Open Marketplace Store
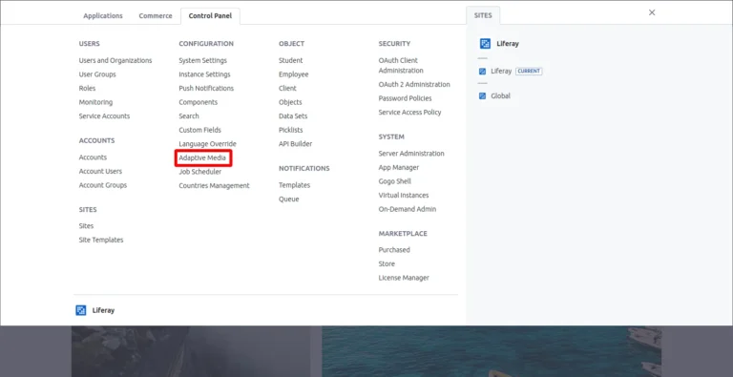Screen dimensions: 733x377 [387, 264]
